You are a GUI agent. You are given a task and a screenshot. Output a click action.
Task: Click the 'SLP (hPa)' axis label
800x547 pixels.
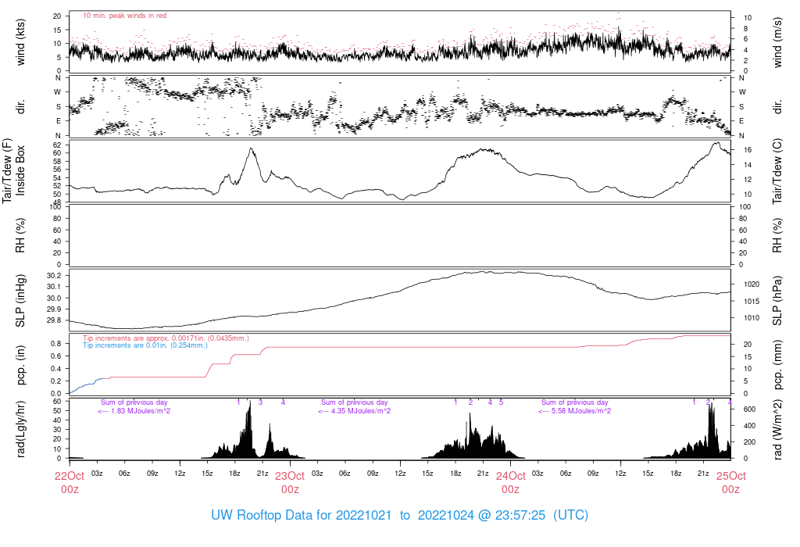click(777, 301)
